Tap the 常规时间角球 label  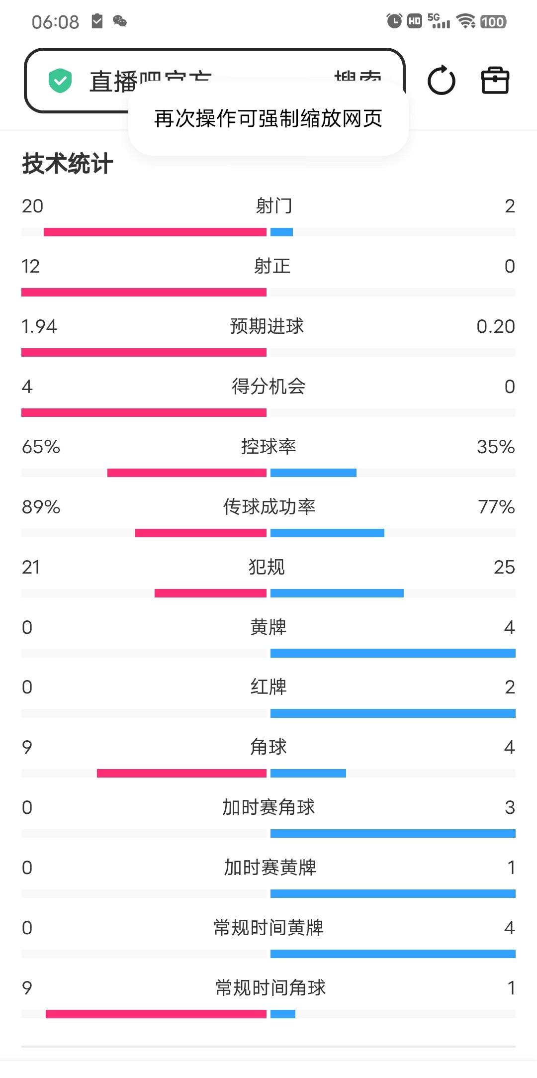point(270,987)
